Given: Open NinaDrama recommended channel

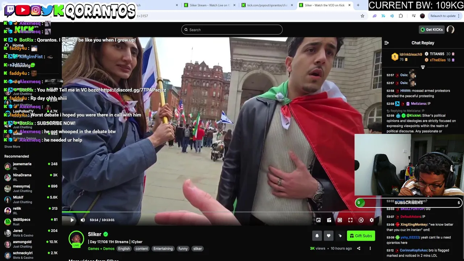Looking at the screenshot, I should coord(31,177).
